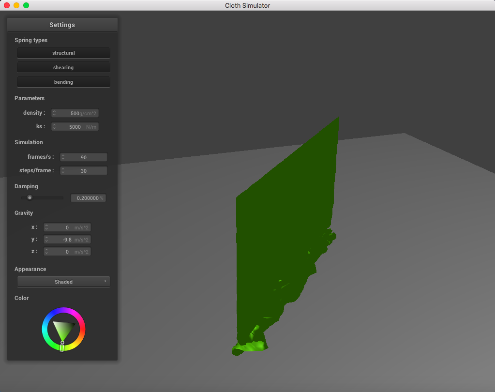Click the Parameters section label
The height and width of the screenshot is (392, 495).
point(30,98)
